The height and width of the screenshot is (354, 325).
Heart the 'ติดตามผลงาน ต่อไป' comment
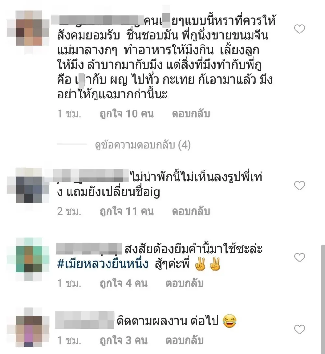pos(300,330)
